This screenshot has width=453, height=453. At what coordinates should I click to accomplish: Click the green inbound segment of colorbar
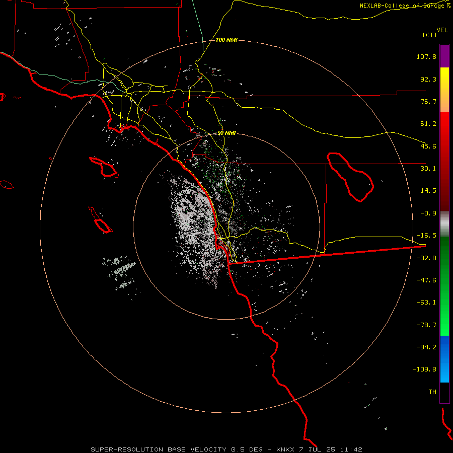pos(444,286)
